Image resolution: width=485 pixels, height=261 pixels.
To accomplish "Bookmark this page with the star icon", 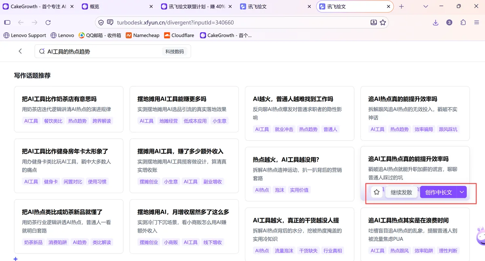I will (383, 23).
